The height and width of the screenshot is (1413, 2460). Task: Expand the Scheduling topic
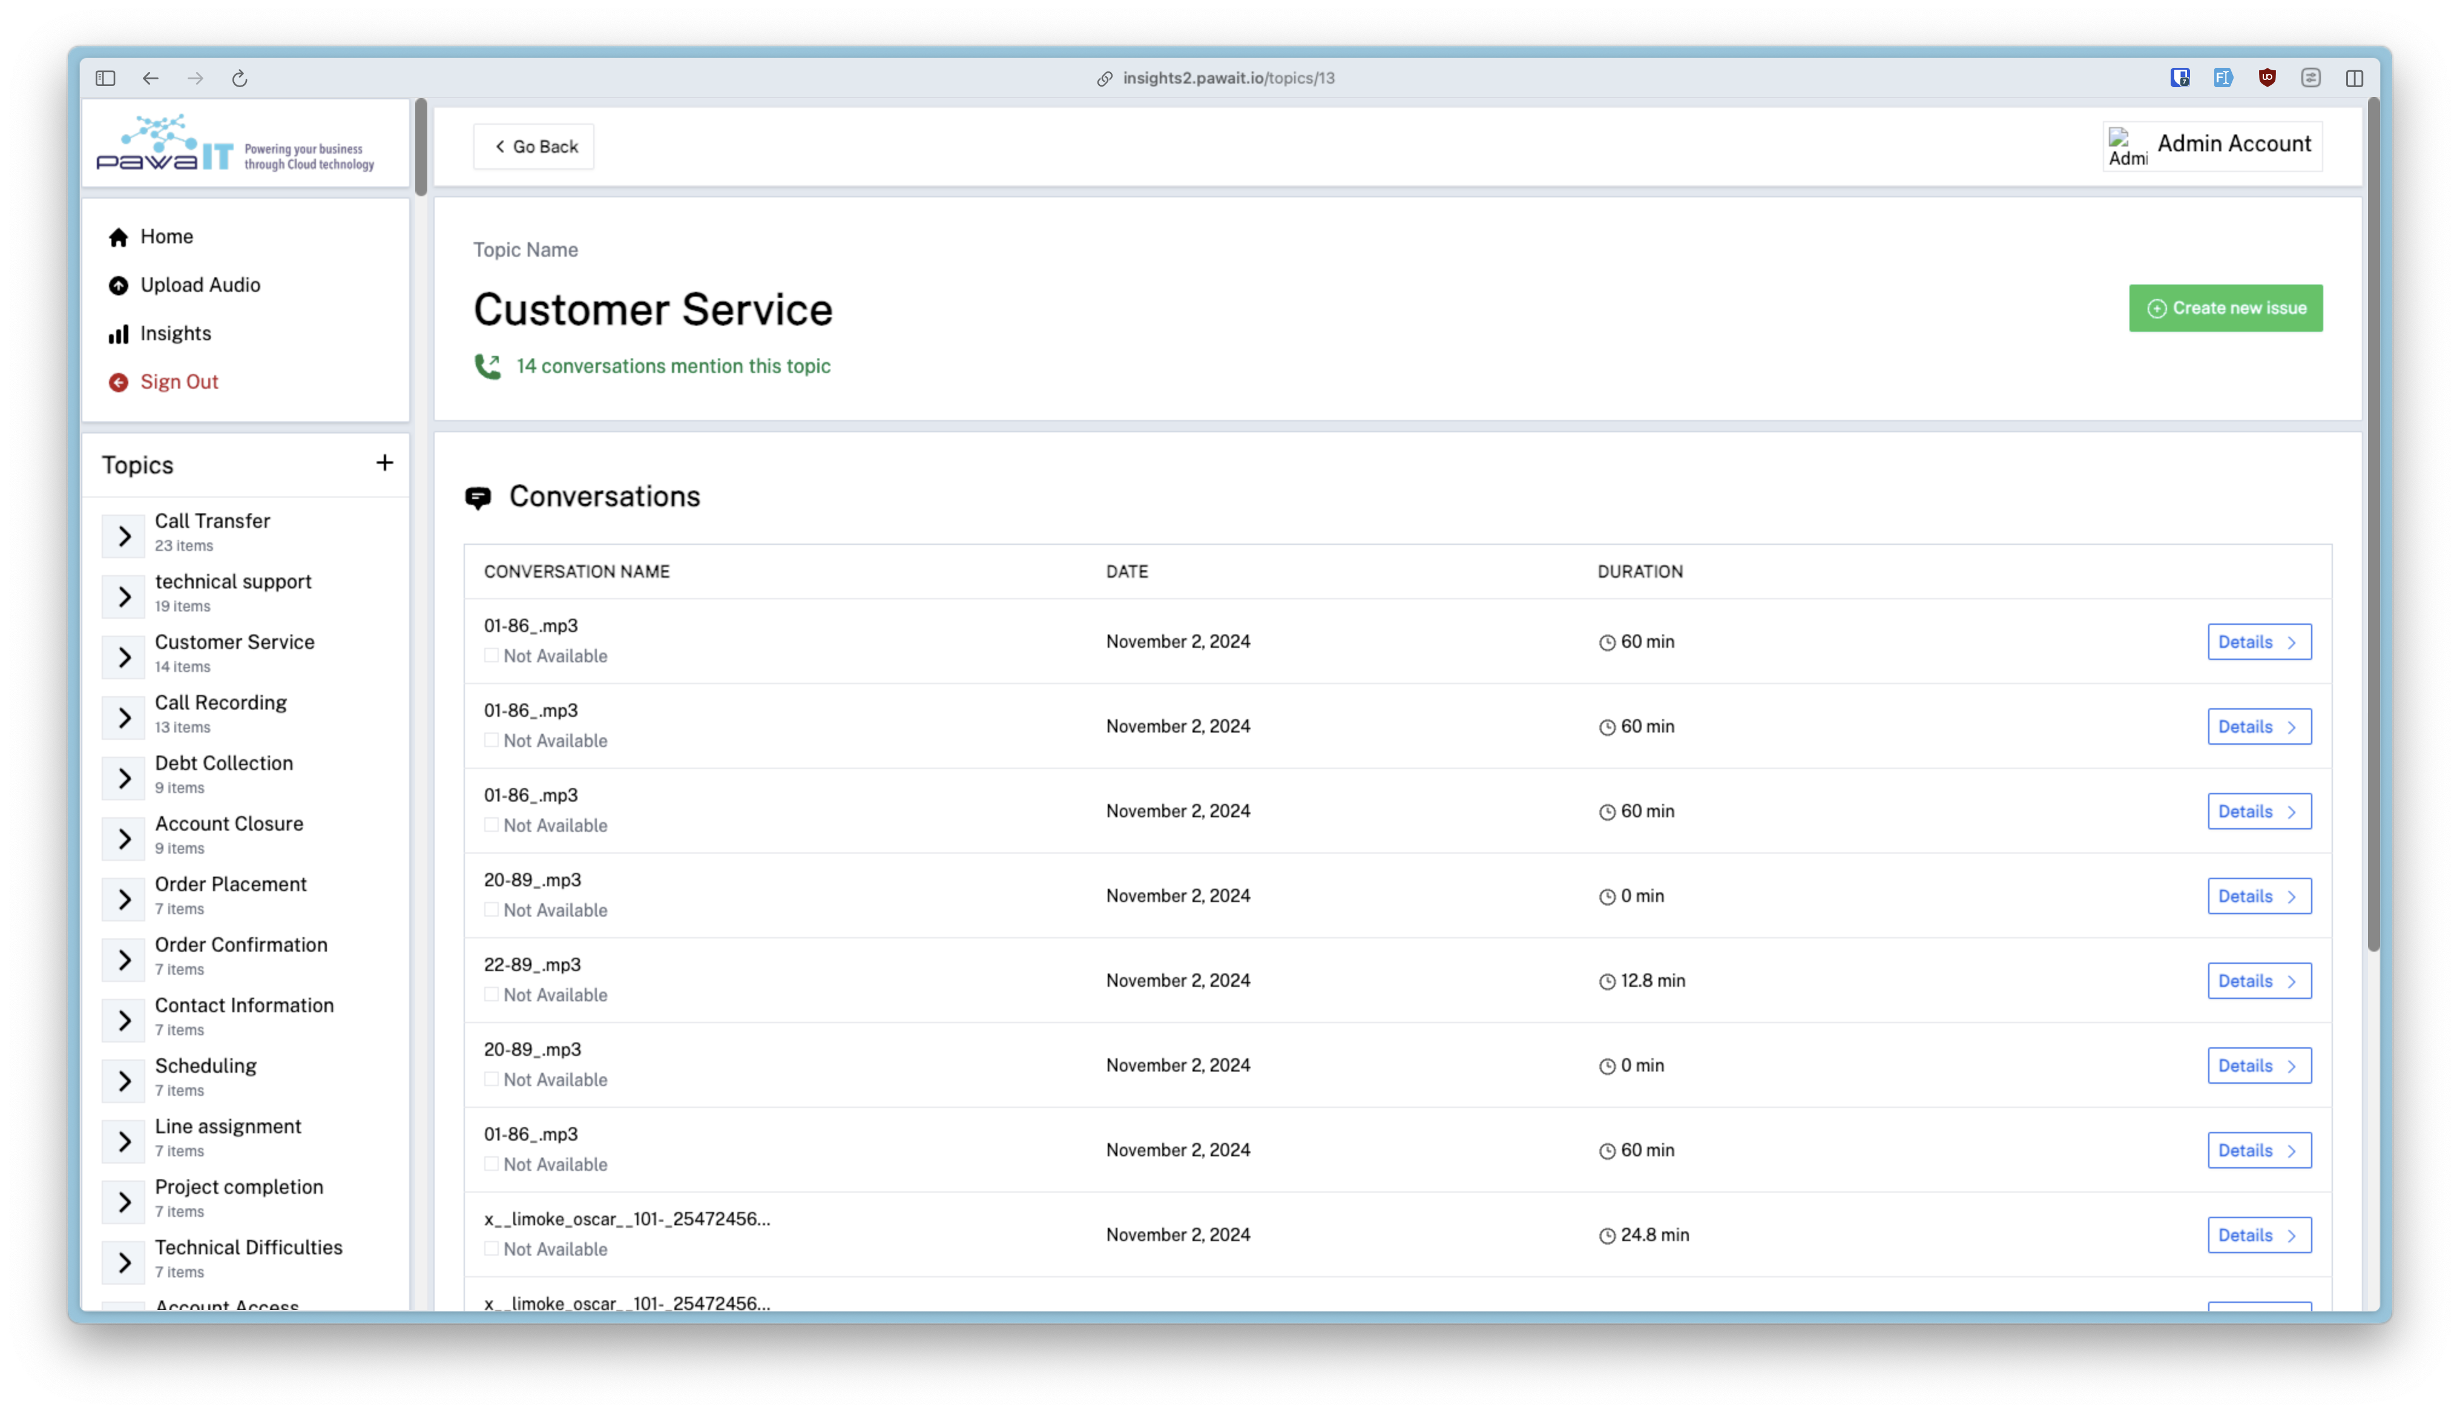coord(124,1081)
